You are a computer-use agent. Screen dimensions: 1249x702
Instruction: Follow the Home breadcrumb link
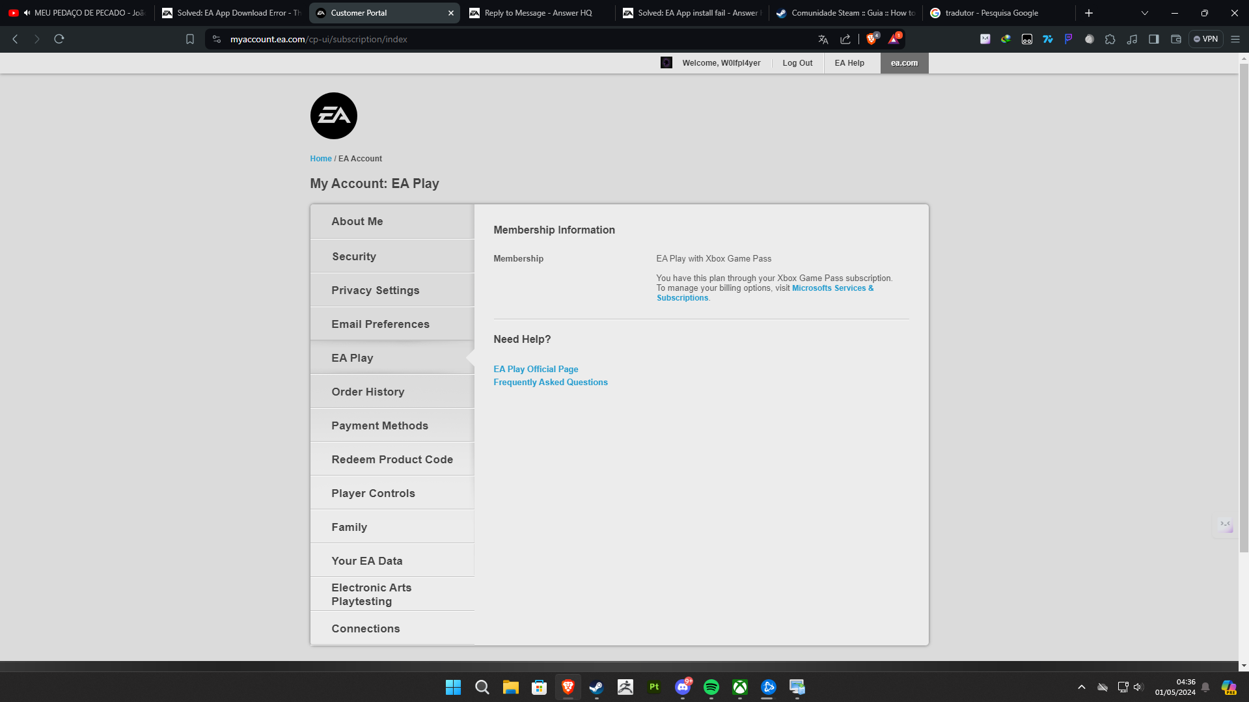click(321, 159)
